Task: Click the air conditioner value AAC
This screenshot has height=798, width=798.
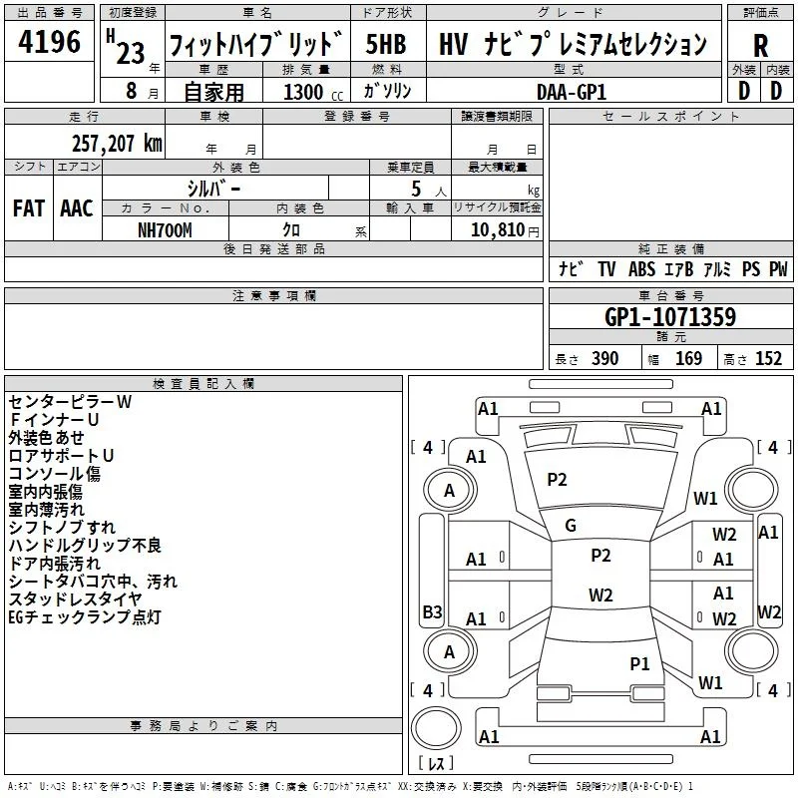Action: (77, 208)
